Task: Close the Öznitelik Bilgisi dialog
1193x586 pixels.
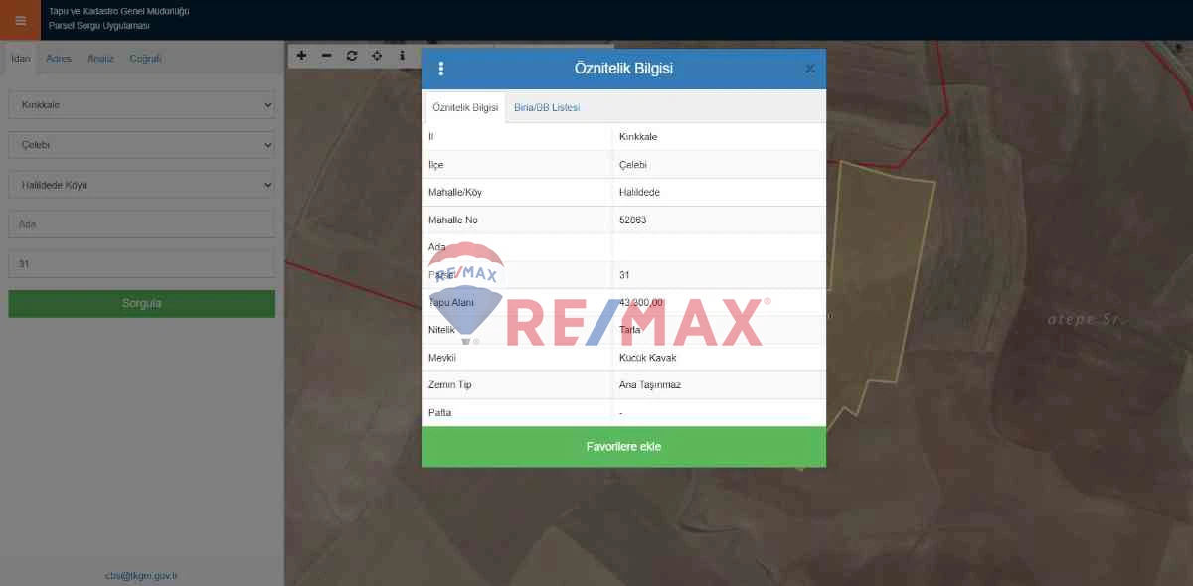Action: pyautogui.click(x=810, y=69)
